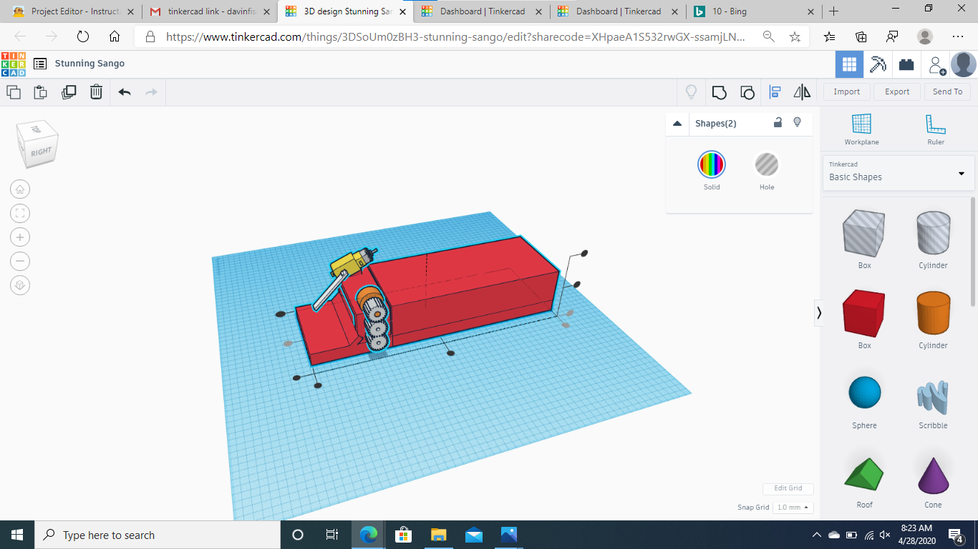The width and height of the screenshot is (978, 549).
Task: Open the Blocks pickaxe mode
Action: point(878,64)
